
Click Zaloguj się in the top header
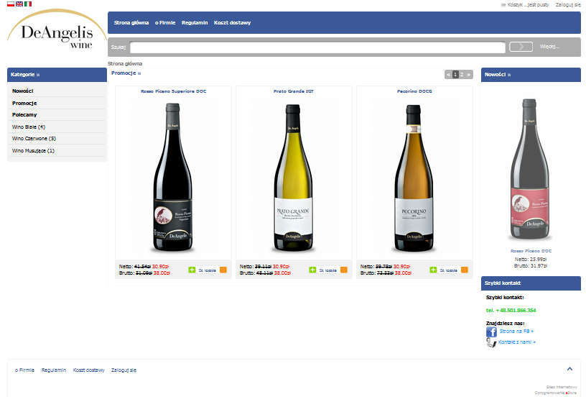[568, 5]
